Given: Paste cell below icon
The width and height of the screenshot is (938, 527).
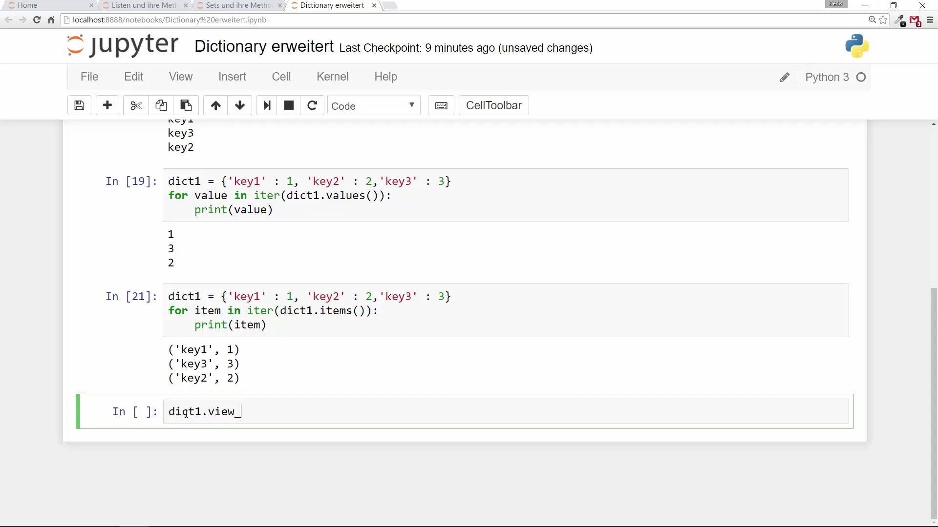Looking at the screenshot, I should point(186,105).
